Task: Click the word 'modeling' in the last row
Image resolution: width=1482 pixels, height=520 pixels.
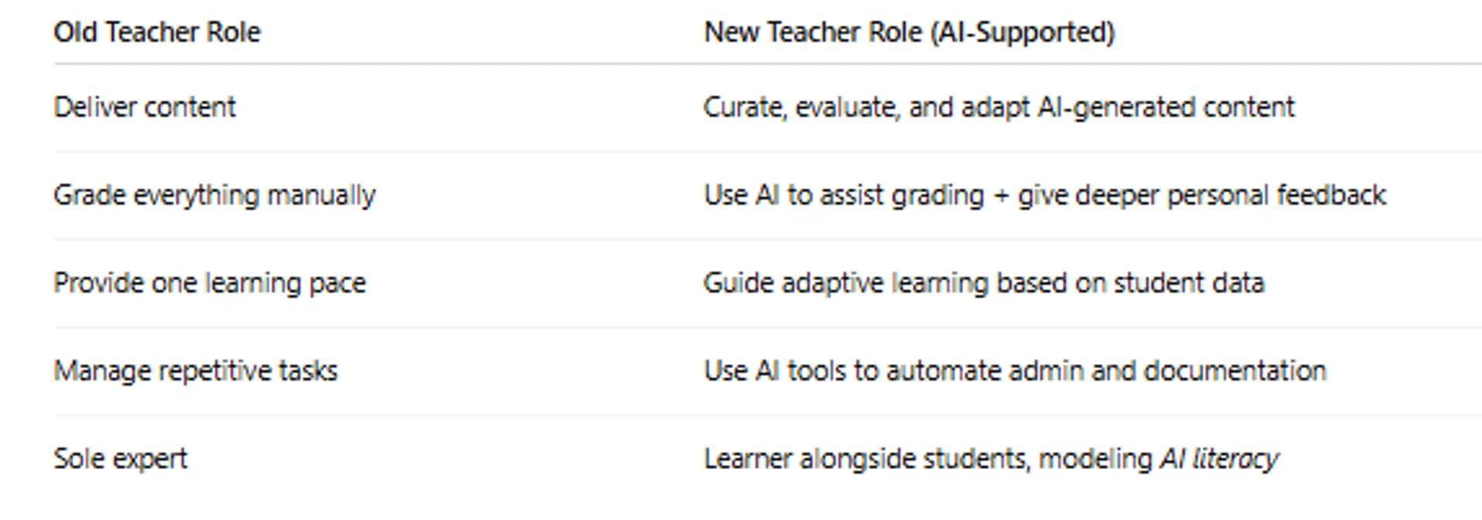Action: click(x=1095, y=459)
